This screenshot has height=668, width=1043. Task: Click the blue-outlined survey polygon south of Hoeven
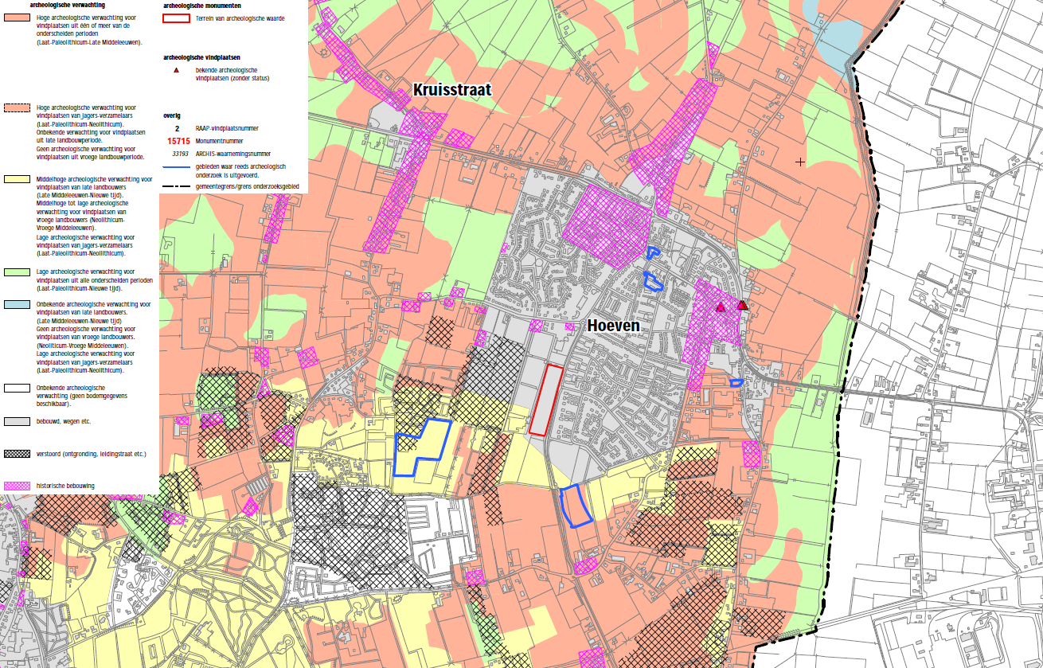pos(577,507)
